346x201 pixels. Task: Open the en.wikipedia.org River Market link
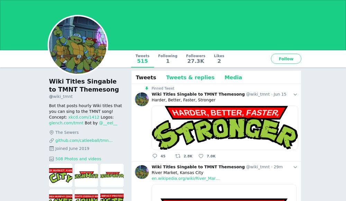click(x=185, y=178)
